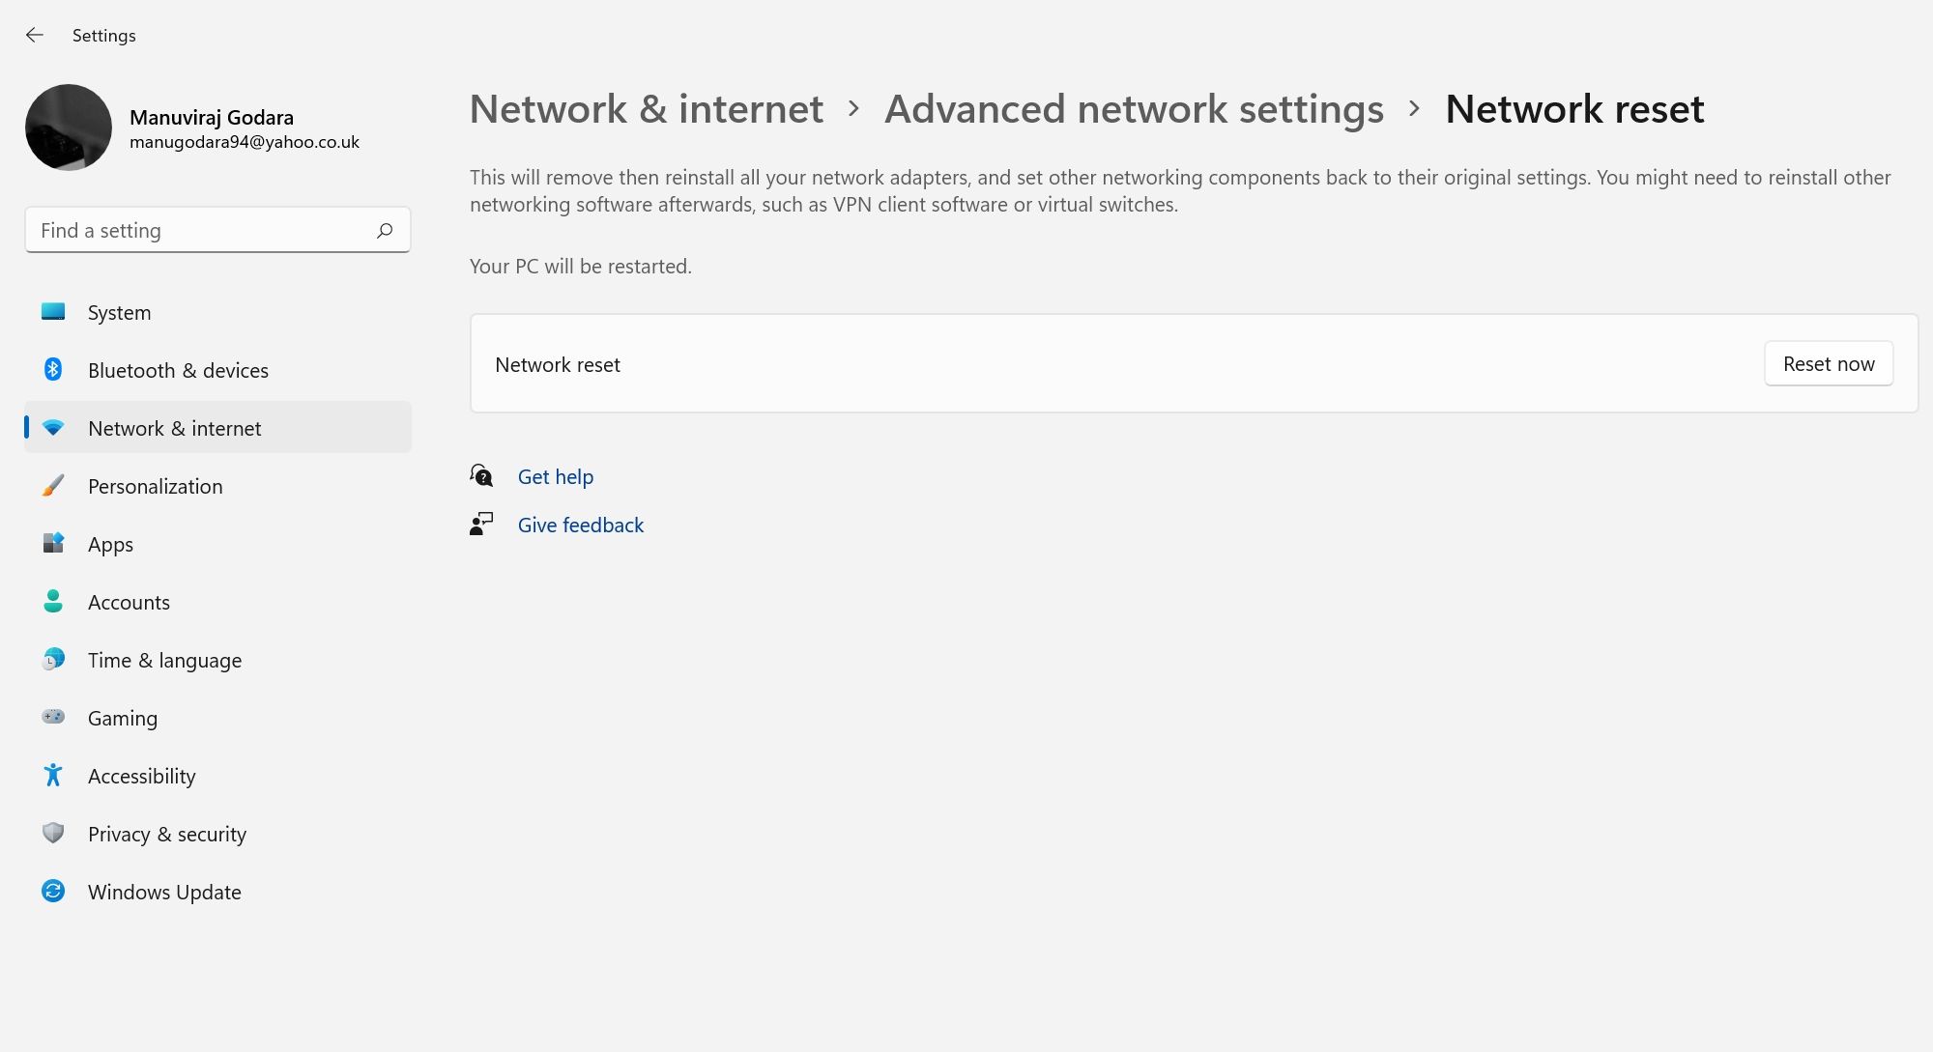This screenshot has height=1052, width=1933.
Task: Click Windows Update settings item
Action: [163, 890]
